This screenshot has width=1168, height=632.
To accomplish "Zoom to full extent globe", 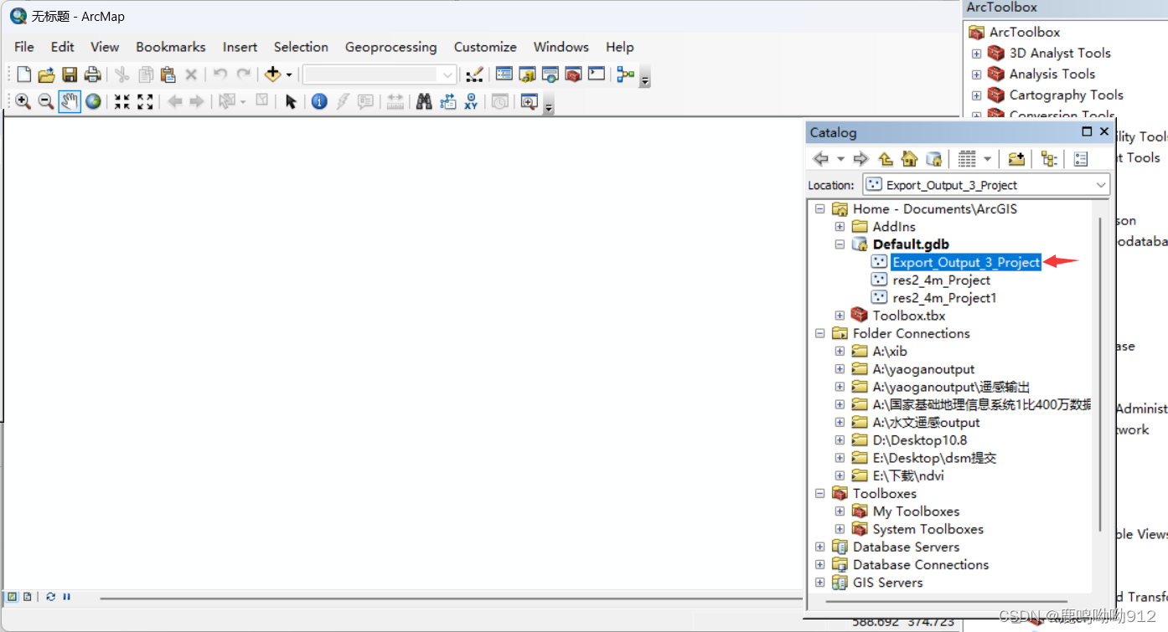I will pos(93,101).
